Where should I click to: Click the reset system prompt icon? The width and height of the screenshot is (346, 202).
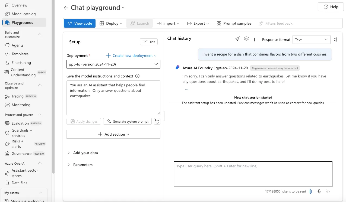click(x=157, y=121)
